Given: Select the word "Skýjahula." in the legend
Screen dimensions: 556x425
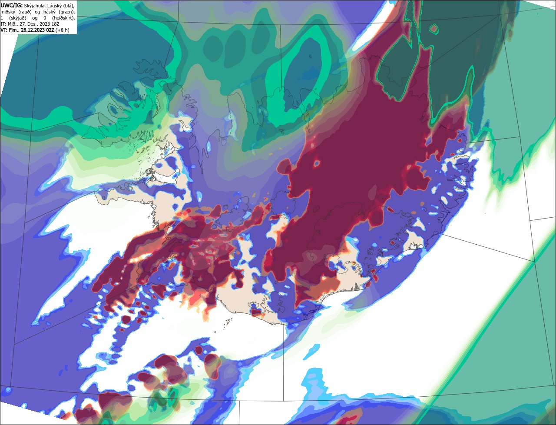Looking at the screenshot, I should 35,6.
